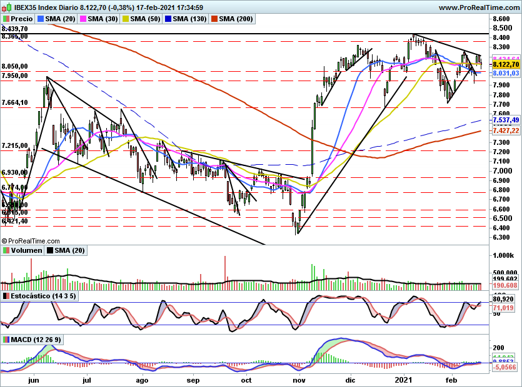The height and width of the screenshot is (387, 522).
Task: Click the Estocástico legend color icon
Action: 6,296
